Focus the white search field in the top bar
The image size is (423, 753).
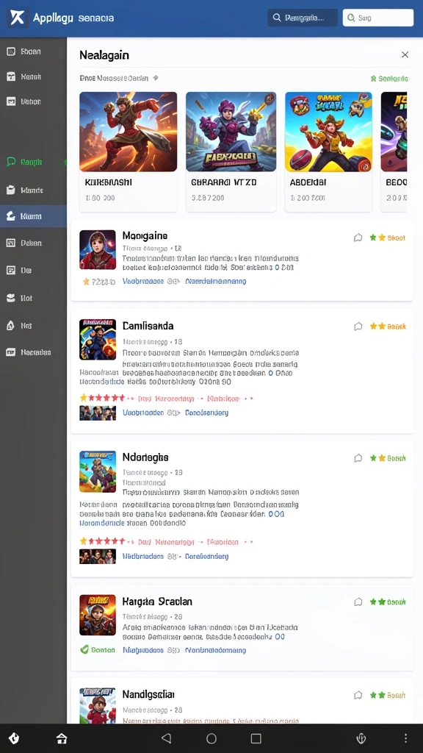[378, 18]
